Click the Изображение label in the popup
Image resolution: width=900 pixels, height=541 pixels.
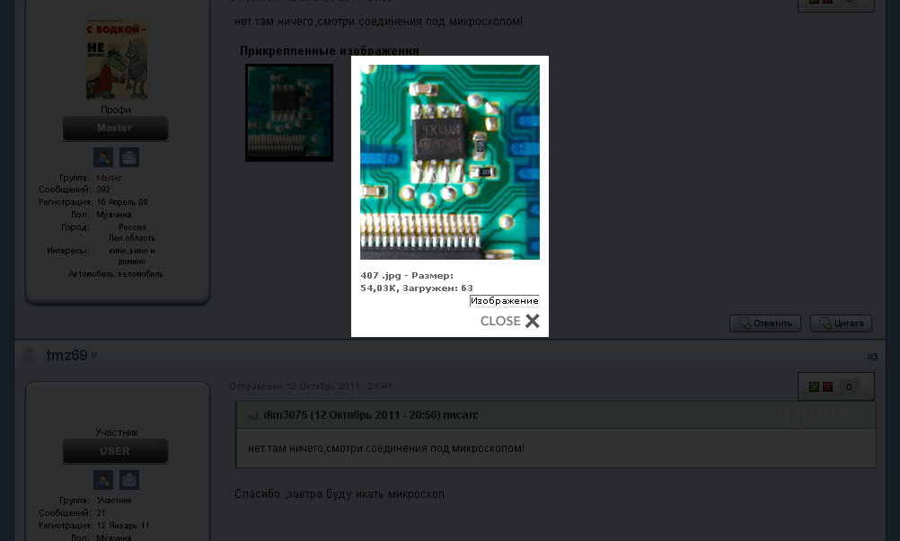pos(505,301)
